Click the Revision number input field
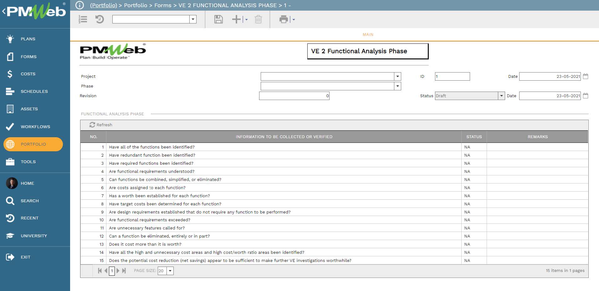 (294, 96)
